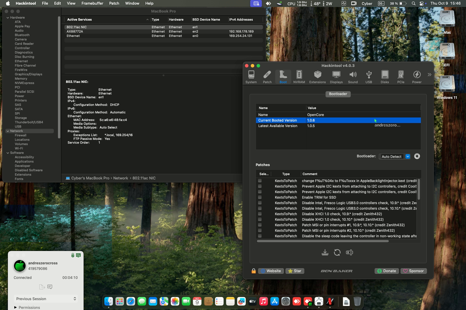
Task: Click the download/export icon below patches list
Action: pyautogui.click(x=325, y=252)
